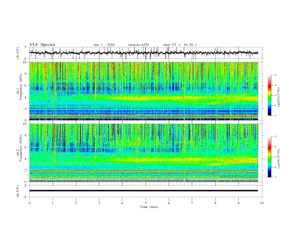Select the date text "Jun. 3 , 2020"
The width and height of the screenshot is (295, 228).
click(104, 45)
